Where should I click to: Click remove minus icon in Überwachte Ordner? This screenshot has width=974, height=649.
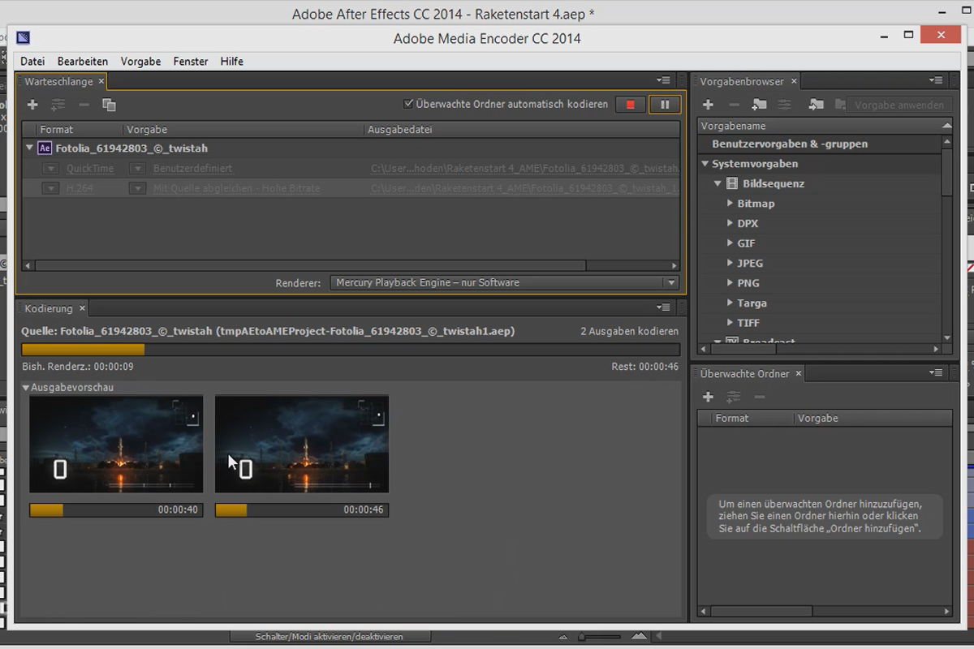760,397
